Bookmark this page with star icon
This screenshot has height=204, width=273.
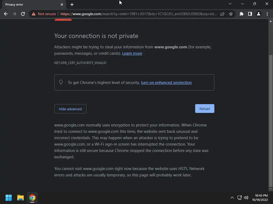coord(231,14)
